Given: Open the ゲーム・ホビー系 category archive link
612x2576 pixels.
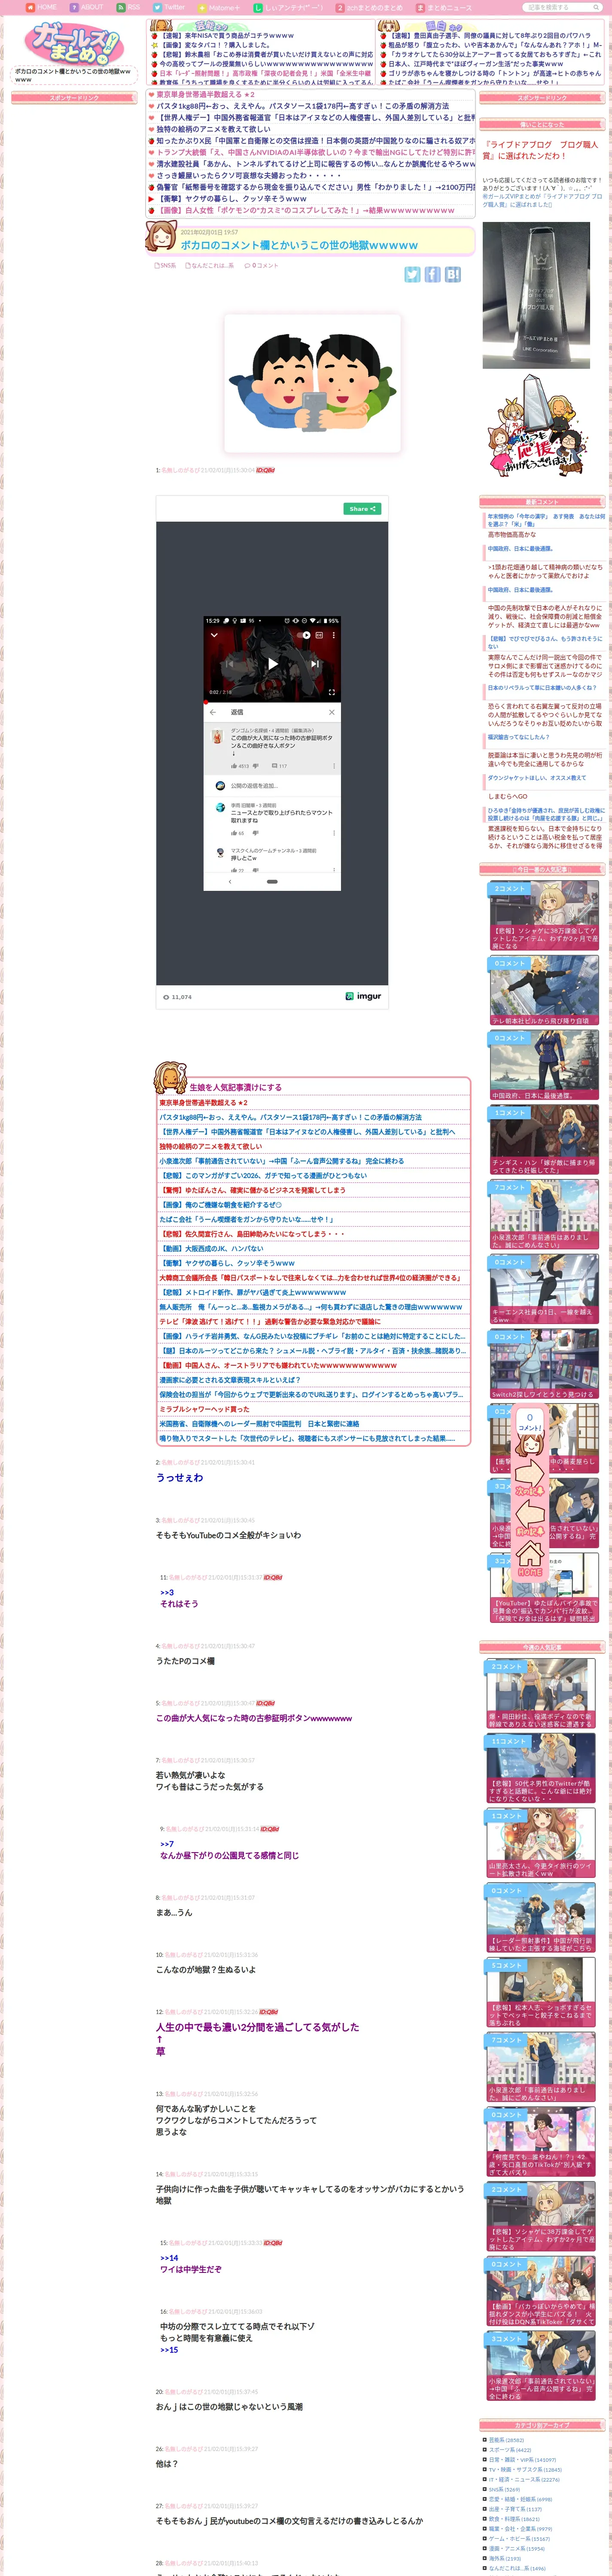Looking at the screenshot, I should [x=519, y=2539].
